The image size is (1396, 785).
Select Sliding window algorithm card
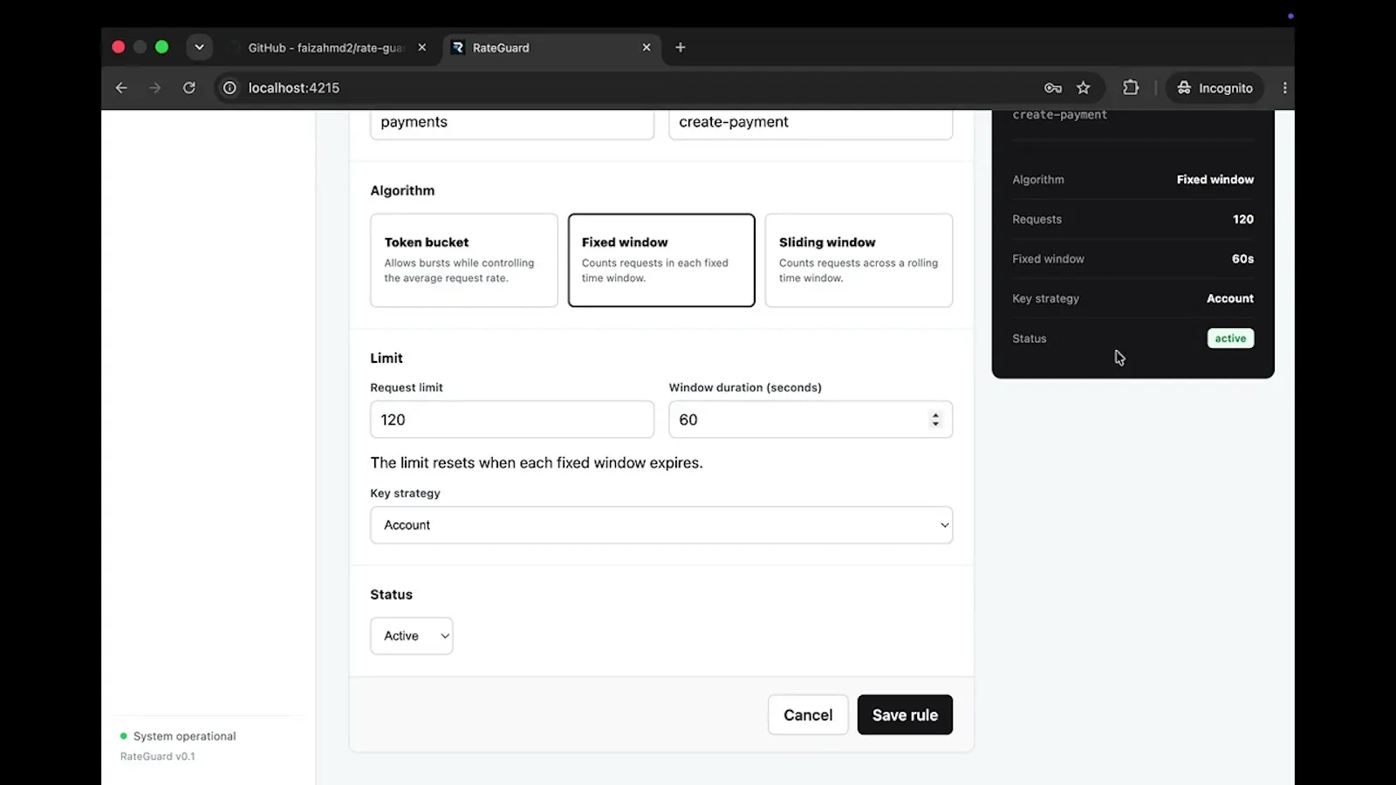tap(859, 260)
